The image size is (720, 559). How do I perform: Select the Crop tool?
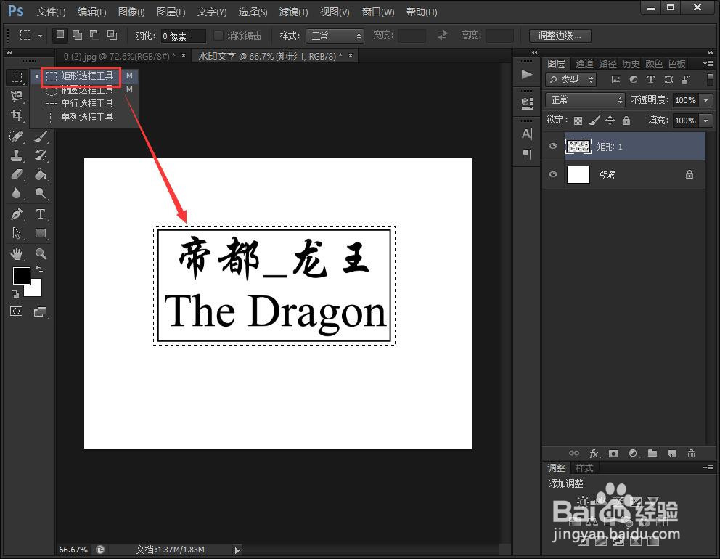(16, 115)
